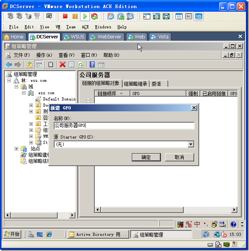The width and height of the screenshot is (249, 251).
Task: Click the GPO list horizontal scrollbar
Action: (166, 210)
